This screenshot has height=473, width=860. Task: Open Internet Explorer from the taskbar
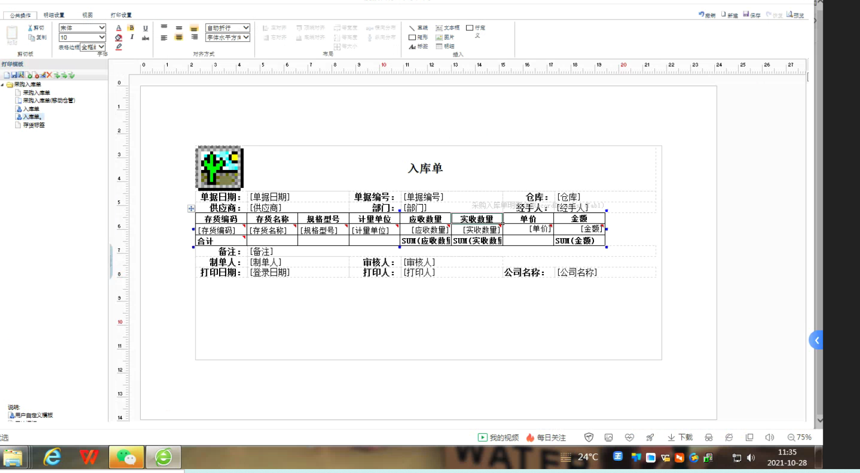pyautogui.click(x=52, y=457)
